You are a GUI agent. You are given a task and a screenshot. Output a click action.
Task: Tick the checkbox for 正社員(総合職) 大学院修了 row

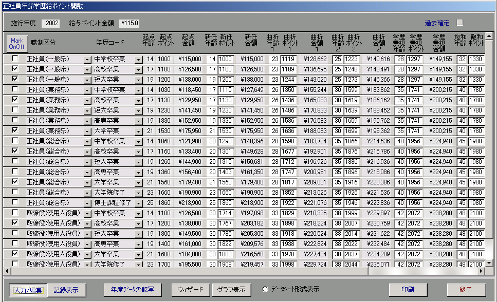(15, 192)
